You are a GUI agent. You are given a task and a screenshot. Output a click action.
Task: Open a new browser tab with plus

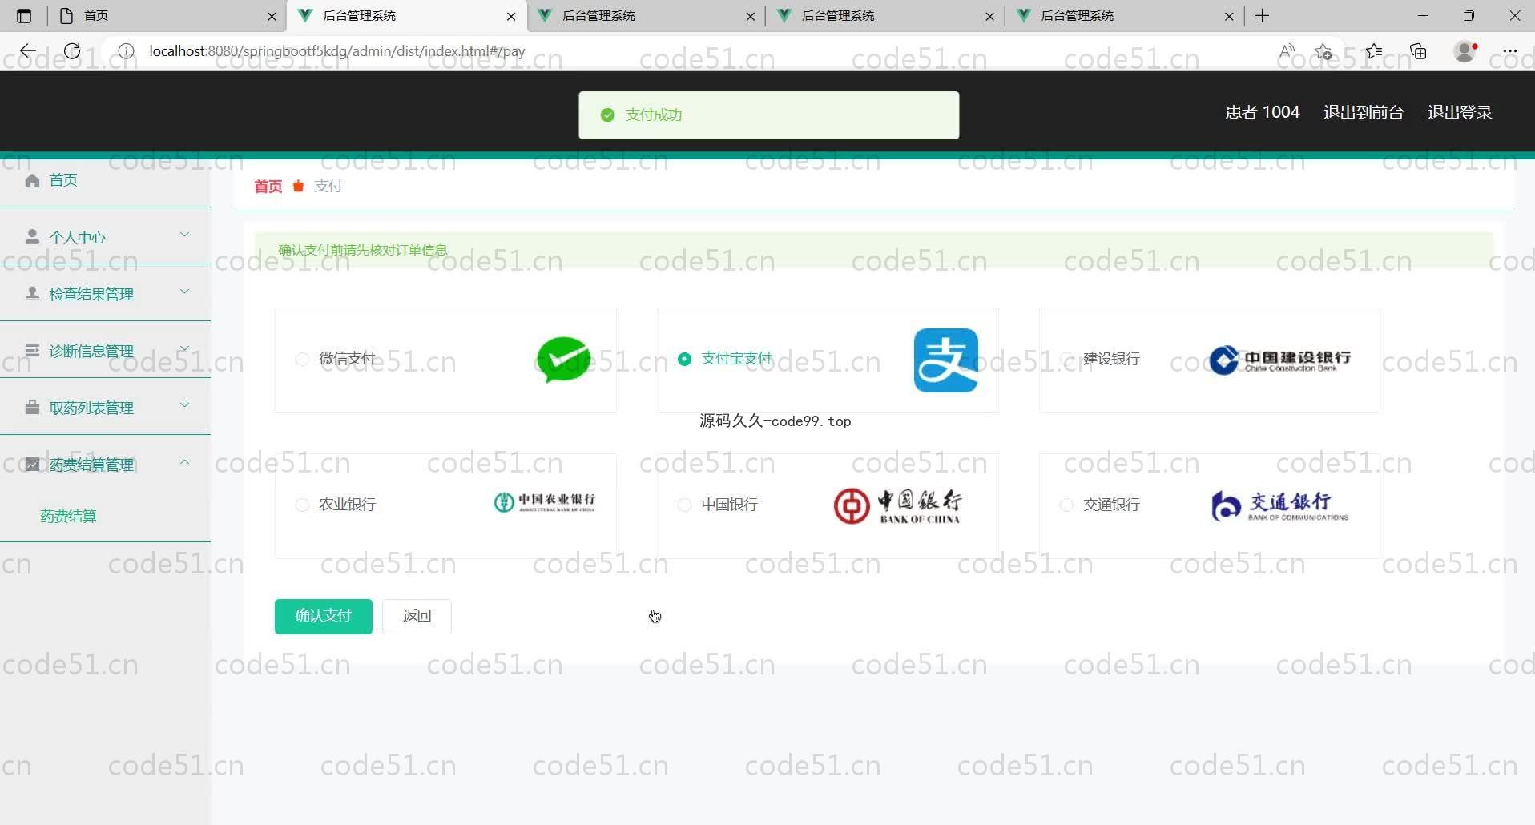click(1263, 16)
